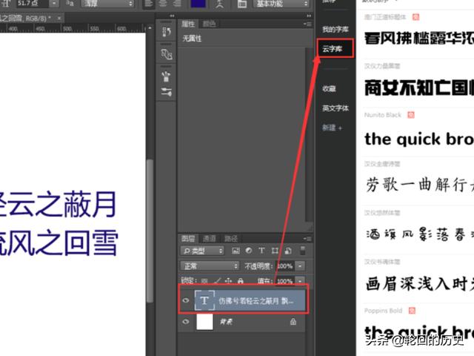Click the lock all padlock icon
Screen dimensions: 474x356
click(239, 280)
